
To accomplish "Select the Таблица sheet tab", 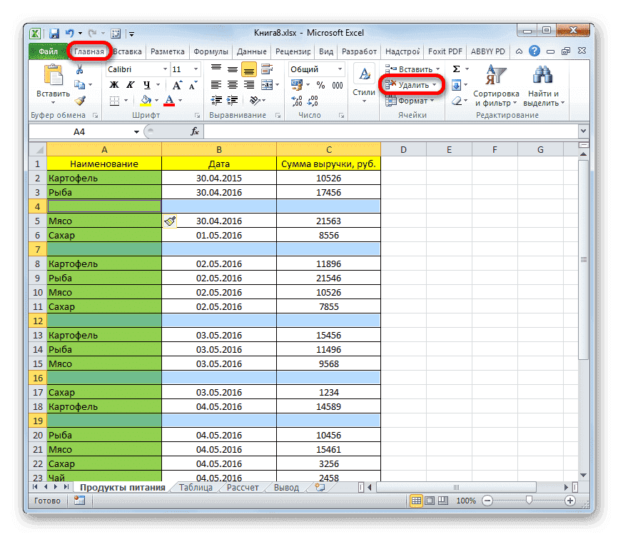I will tap(196, 487).
